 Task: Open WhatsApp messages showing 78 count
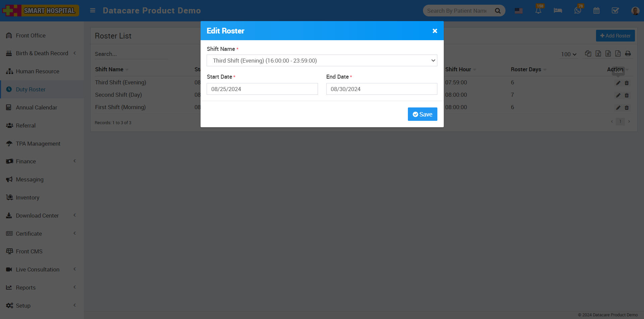(x=577, y=10)
